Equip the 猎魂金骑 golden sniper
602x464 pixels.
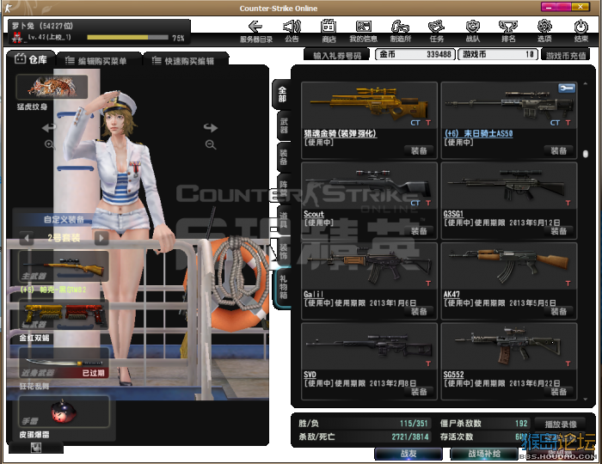pos(419,150)
